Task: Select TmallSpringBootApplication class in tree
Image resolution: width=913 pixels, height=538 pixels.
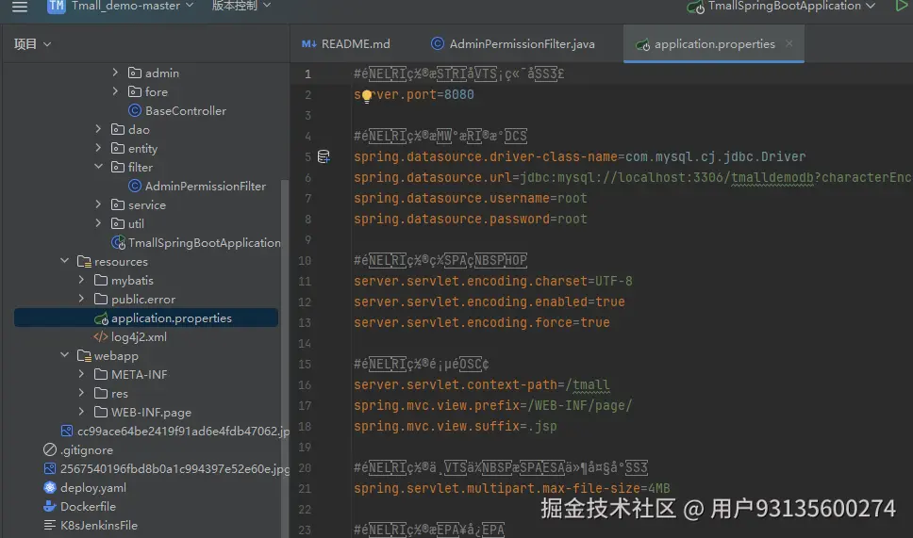Action: point(204,242)
